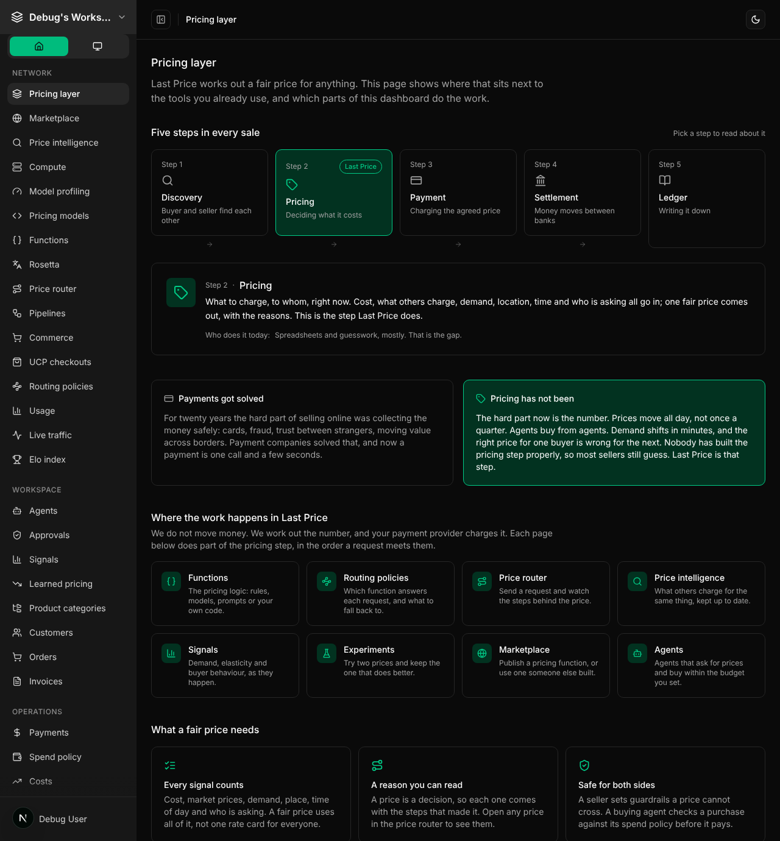780x841 pixels.
Task: Select the Step 1 Discovery card
Action: [210, 193]
